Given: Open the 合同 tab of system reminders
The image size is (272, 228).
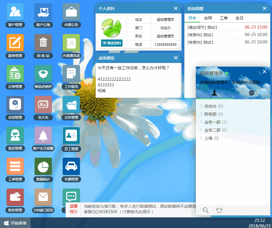Looking at the screenshot, I should pos(208,18).
